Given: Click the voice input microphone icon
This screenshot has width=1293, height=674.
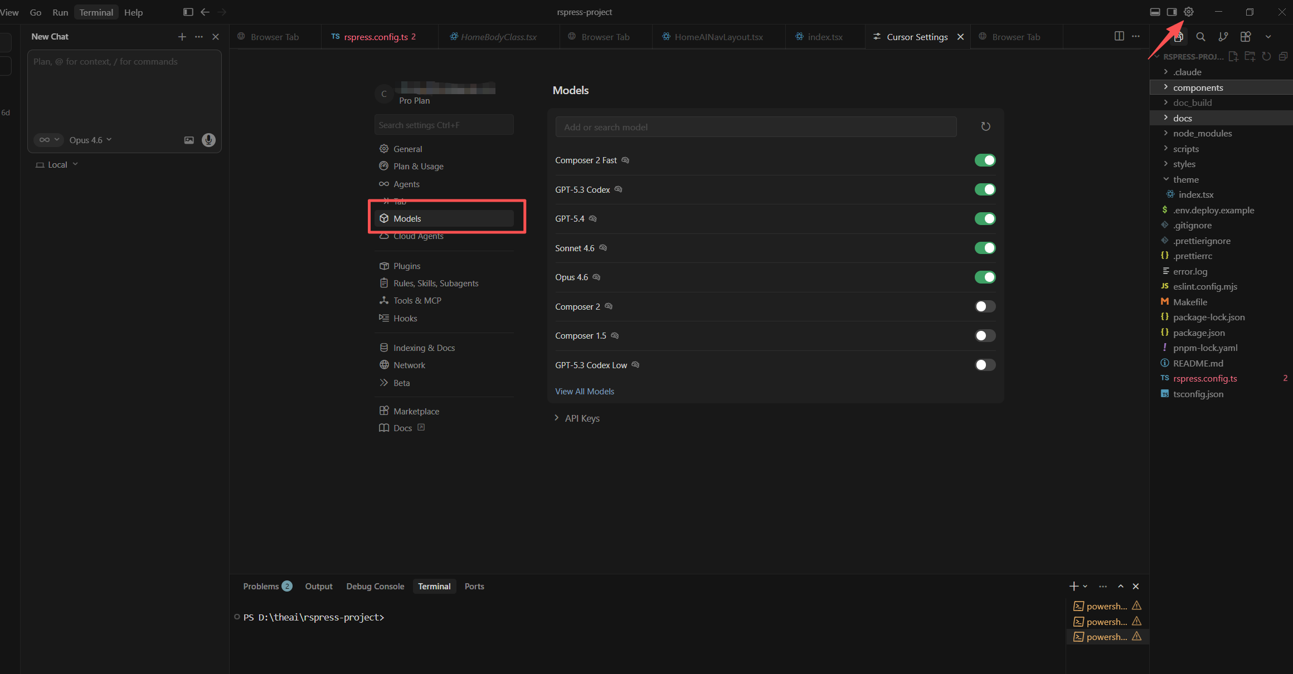Looking at the screenshot, I should 208,140.
